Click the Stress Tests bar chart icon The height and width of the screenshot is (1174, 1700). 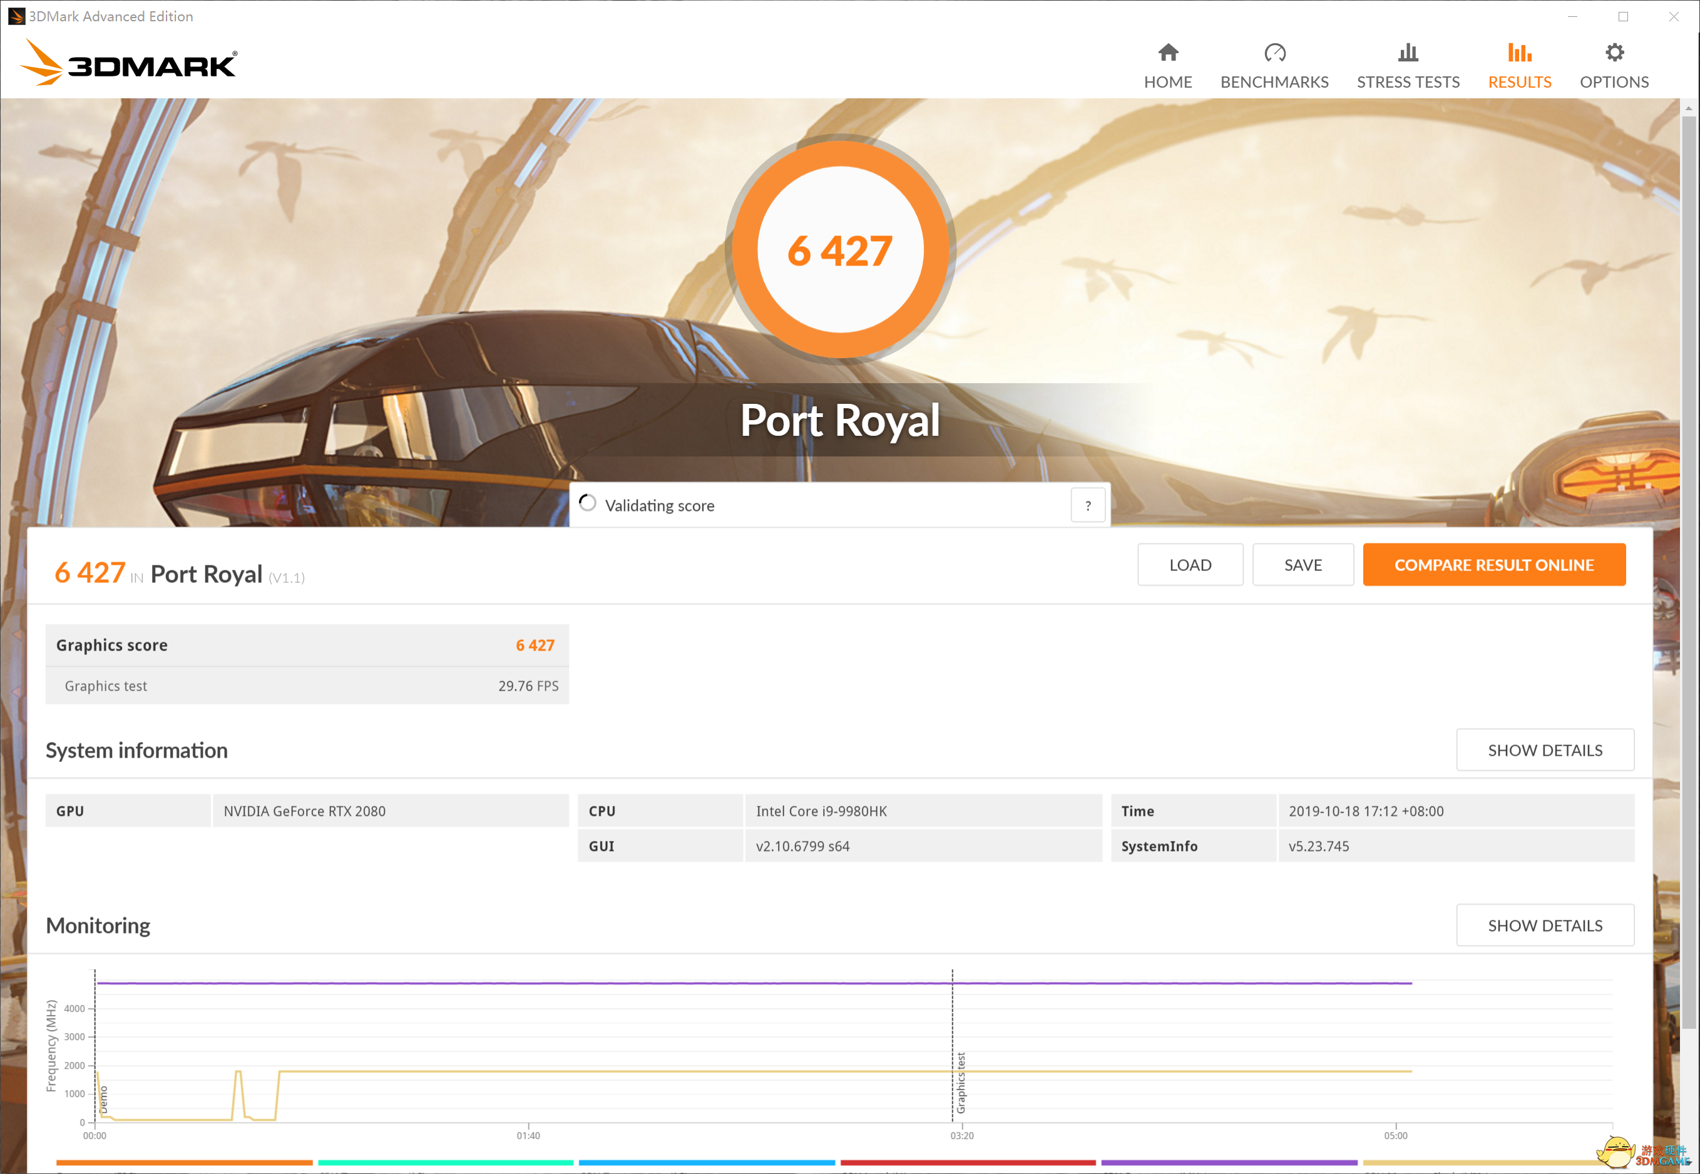tap(1407, 52)
